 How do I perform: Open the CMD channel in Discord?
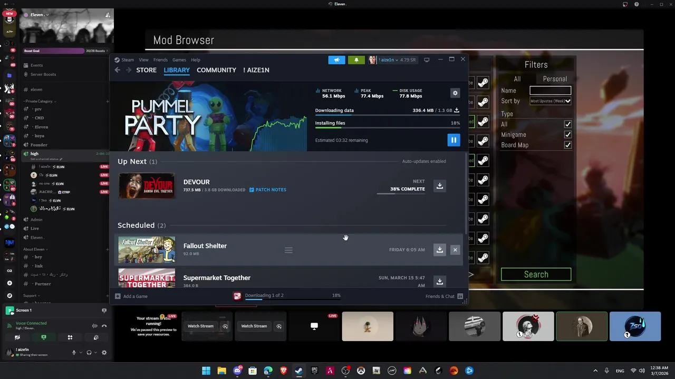pos(40,118)
